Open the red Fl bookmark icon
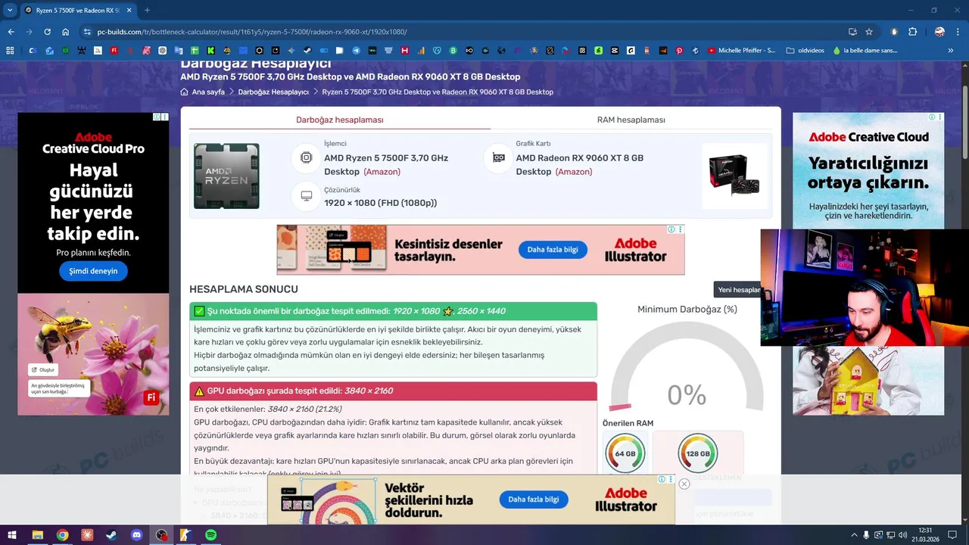Image resolution: width=969 pixels, height=545 pixels. 114,51
